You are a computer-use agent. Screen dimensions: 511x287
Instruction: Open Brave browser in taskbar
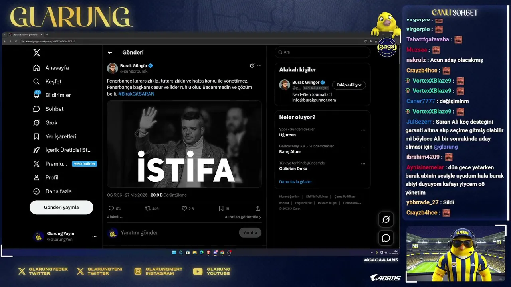click(208, 252)
